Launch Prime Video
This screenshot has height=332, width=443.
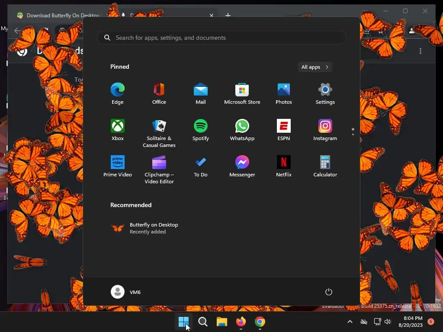click(x=118, y=166)
